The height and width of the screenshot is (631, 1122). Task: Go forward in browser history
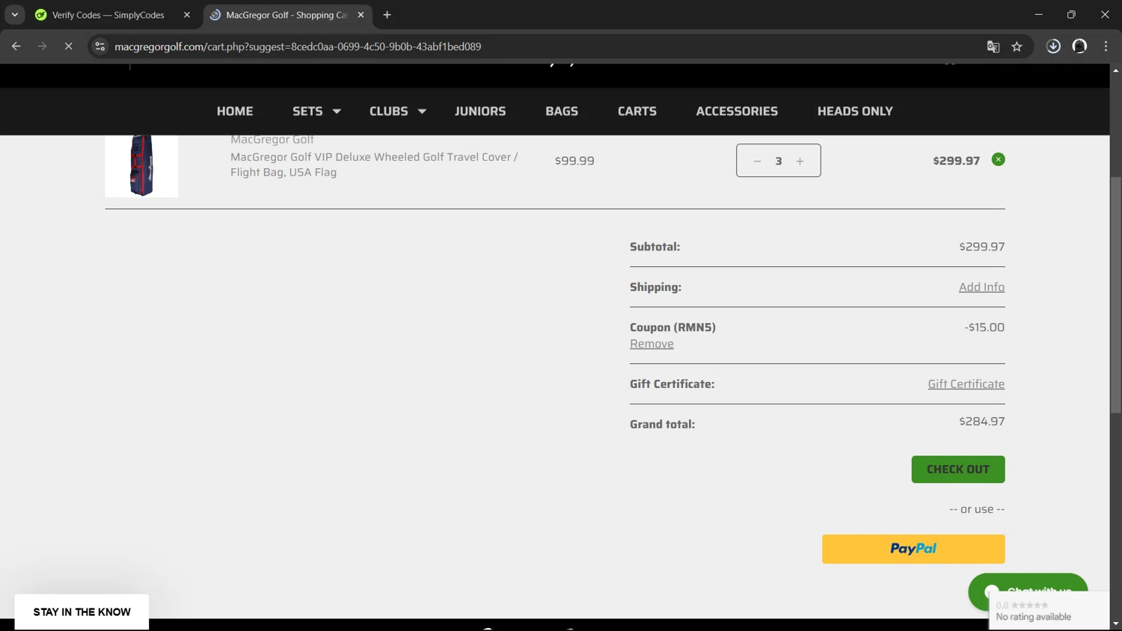pyautogui.click(x=42, y=46)
